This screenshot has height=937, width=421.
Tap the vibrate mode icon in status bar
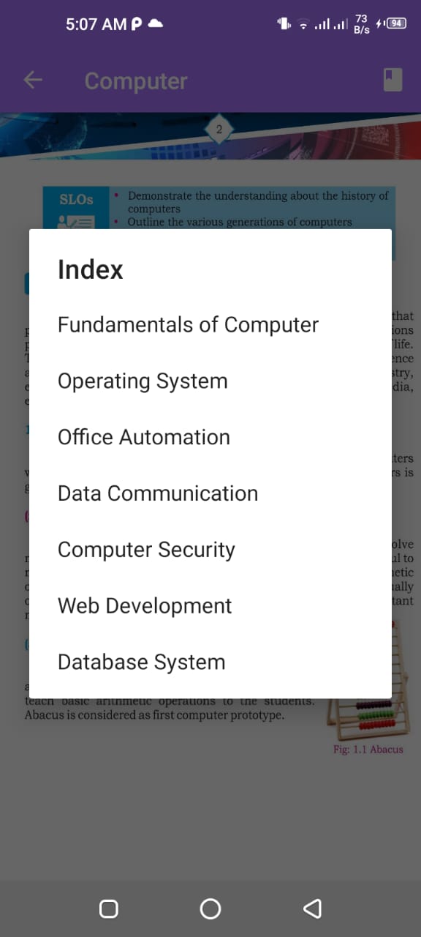[284, 23]
